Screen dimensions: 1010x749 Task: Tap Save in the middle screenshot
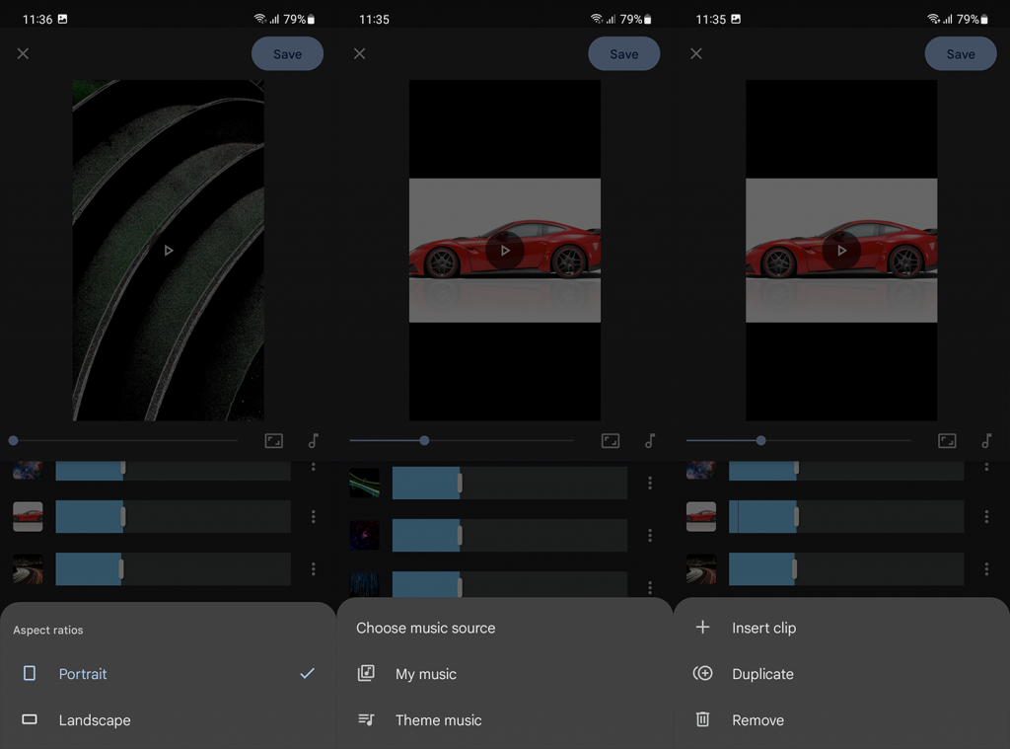point(624,53)
